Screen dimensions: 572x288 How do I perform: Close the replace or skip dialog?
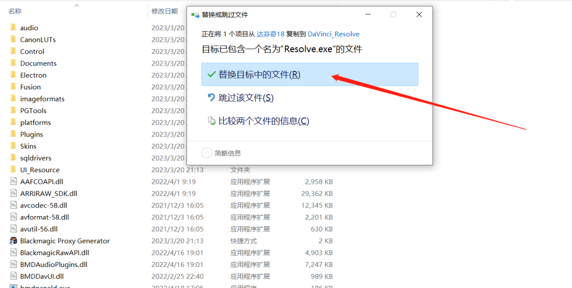pyautogui.click(x=419, y=15)
